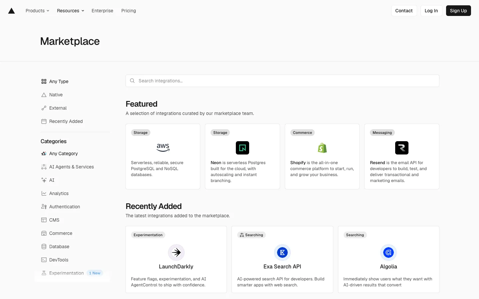Select the Authentication category label
The width and height of the screenshot is (479, 299).
click(65, 207)
